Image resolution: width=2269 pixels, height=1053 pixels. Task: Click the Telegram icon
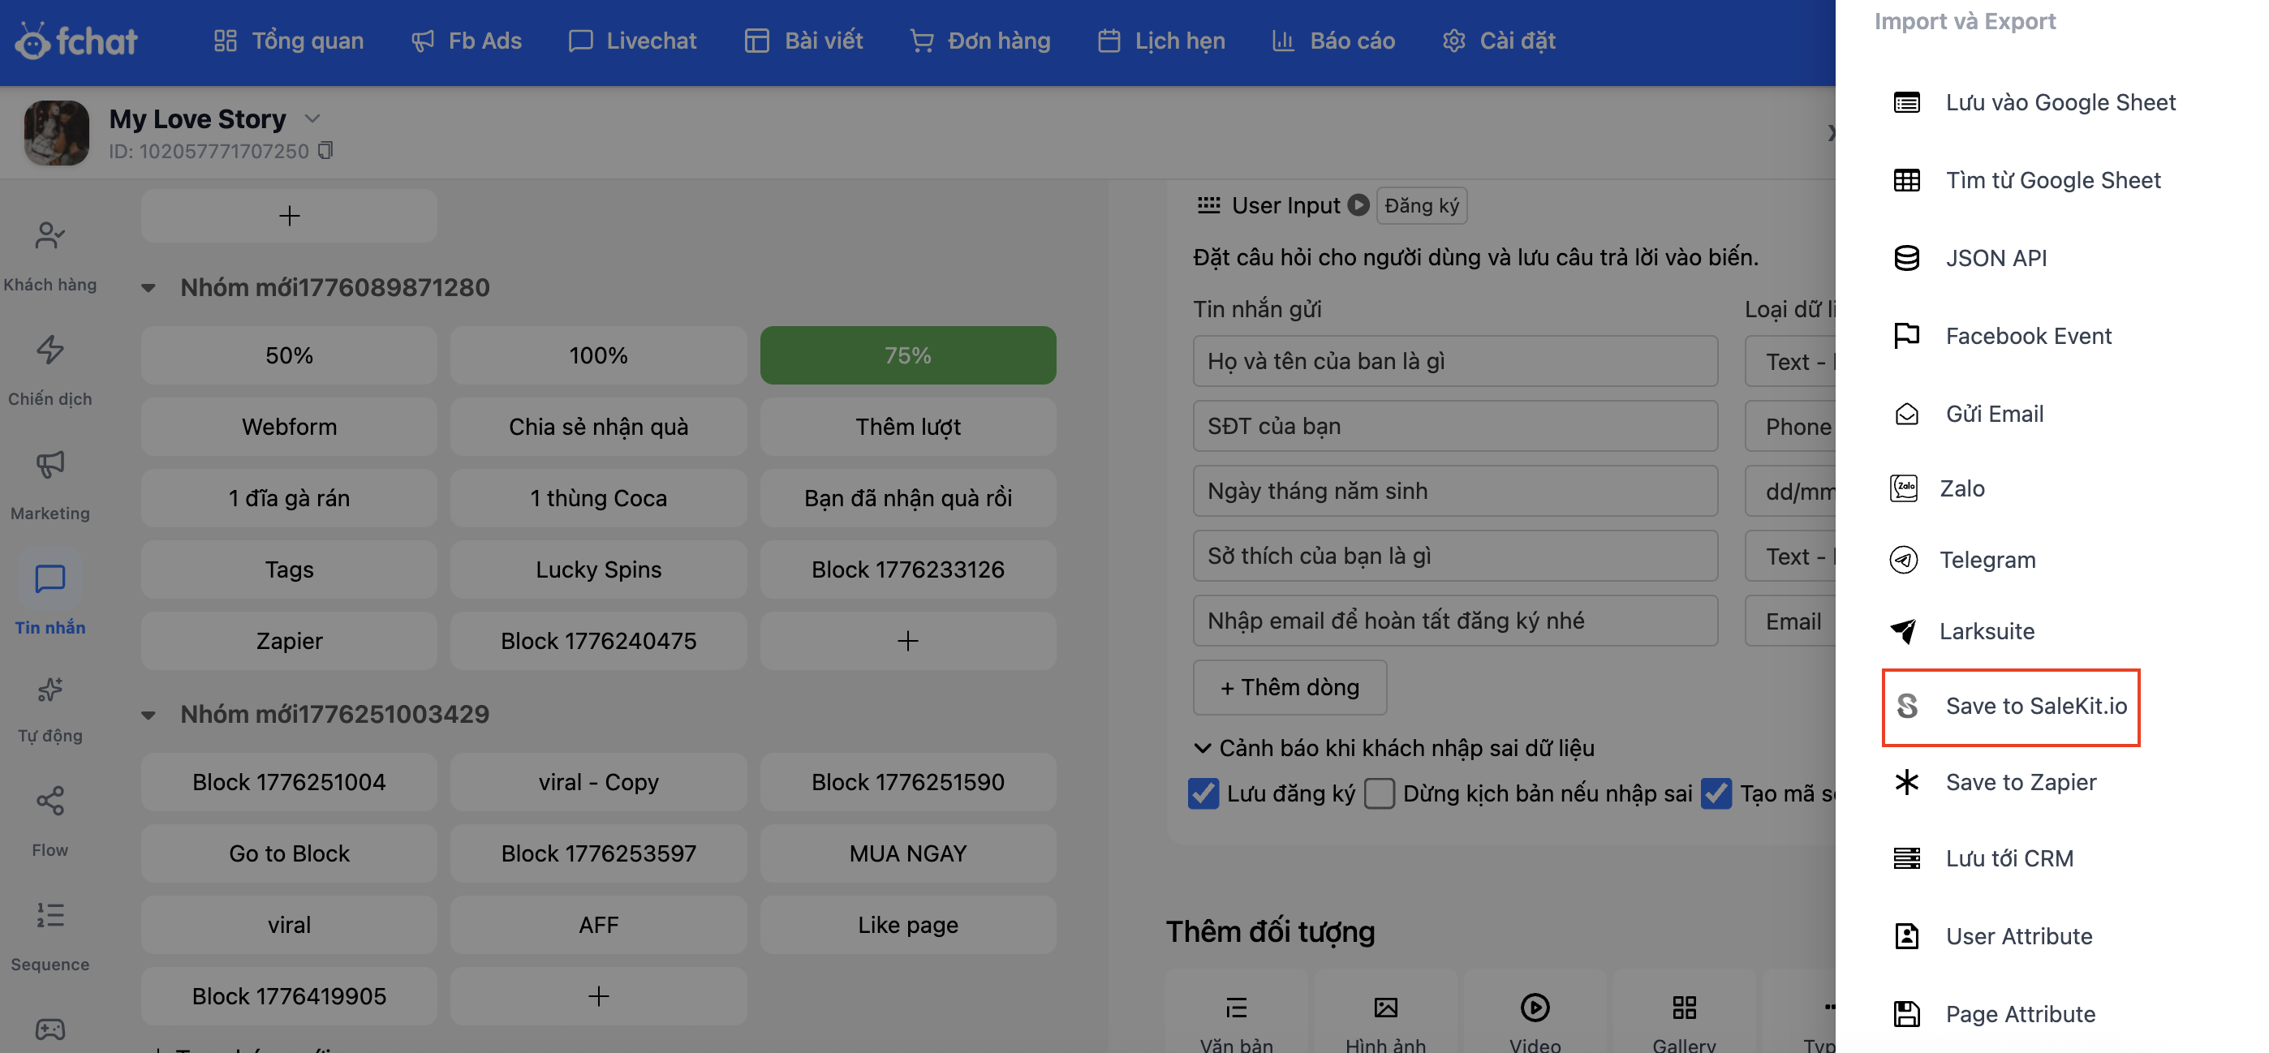point(1904,559)
